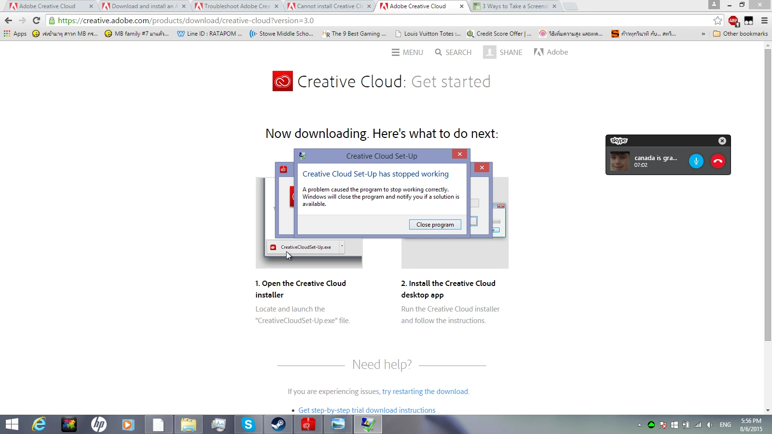The width and height of the screenshot is (772, 434).
Task: Mute the Skype call microphone
Action: pos(696,161)
